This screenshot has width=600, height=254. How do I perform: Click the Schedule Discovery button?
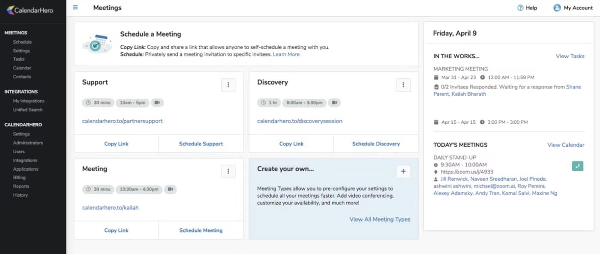coord(376,144)
